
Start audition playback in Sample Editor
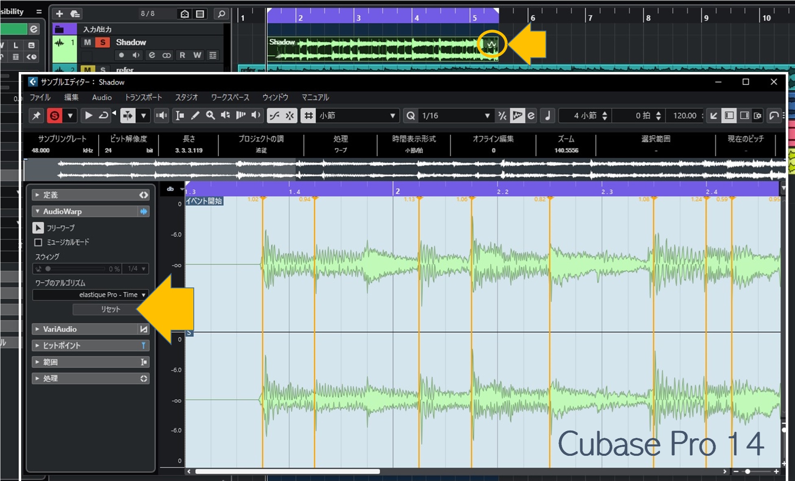(x=88, y=116)
